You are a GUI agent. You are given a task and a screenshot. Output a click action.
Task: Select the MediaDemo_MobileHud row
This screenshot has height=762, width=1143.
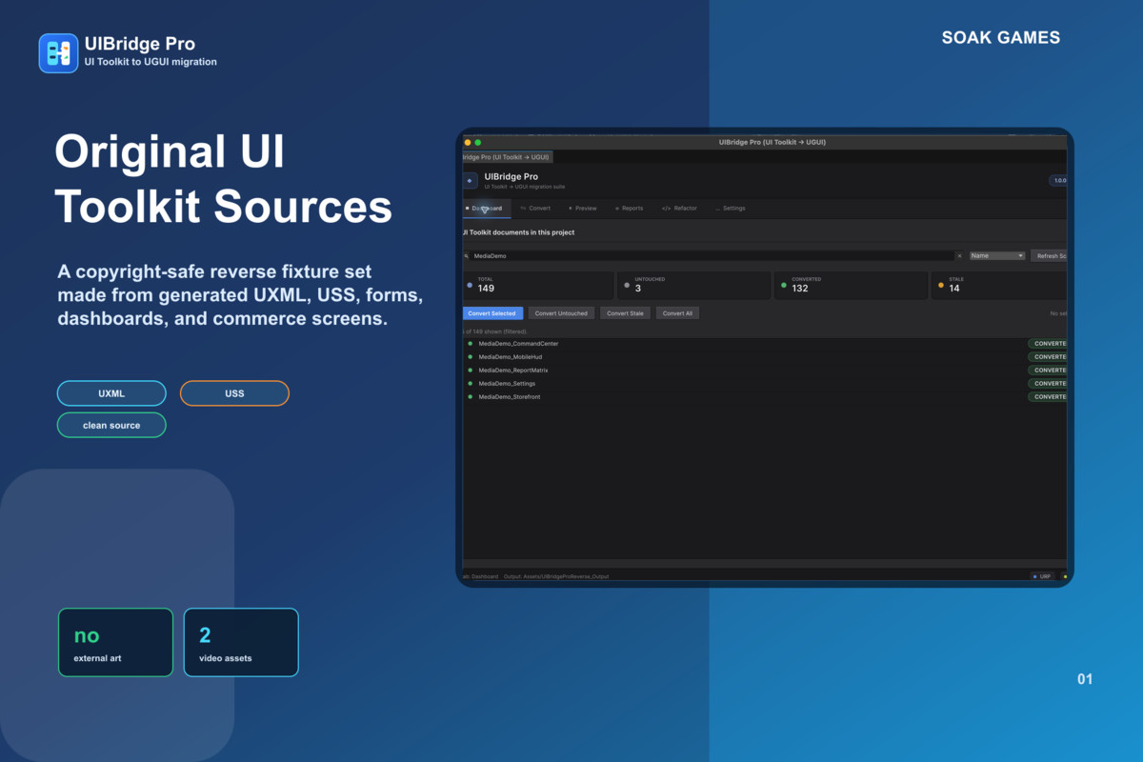coord(765,357)
